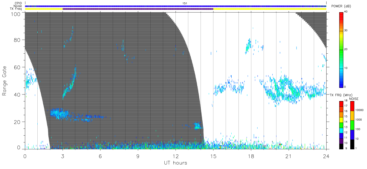This screenshot has width=367, height=169.
Task: Click the '18' label on TX FRQ colorbar
Action: click(x=346, y=100)
